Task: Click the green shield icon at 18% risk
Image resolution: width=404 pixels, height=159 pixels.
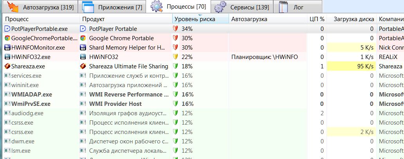Action: pyautogui.click(x=175, y=66)
